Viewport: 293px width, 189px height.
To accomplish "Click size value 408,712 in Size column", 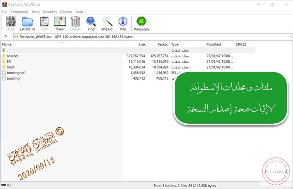I will [x=139, y=79].
